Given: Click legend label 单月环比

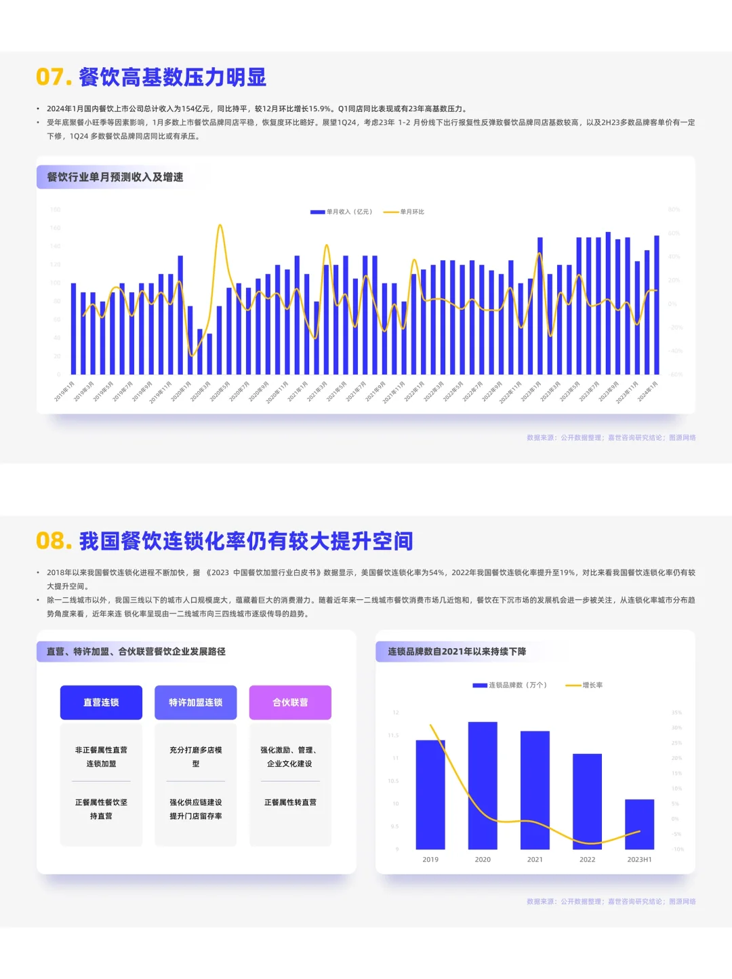Looking at the screenshot, I should click(x=412, y=212).
